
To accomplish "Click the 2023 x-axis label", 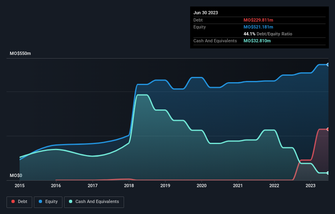I will tap(311, 186).
